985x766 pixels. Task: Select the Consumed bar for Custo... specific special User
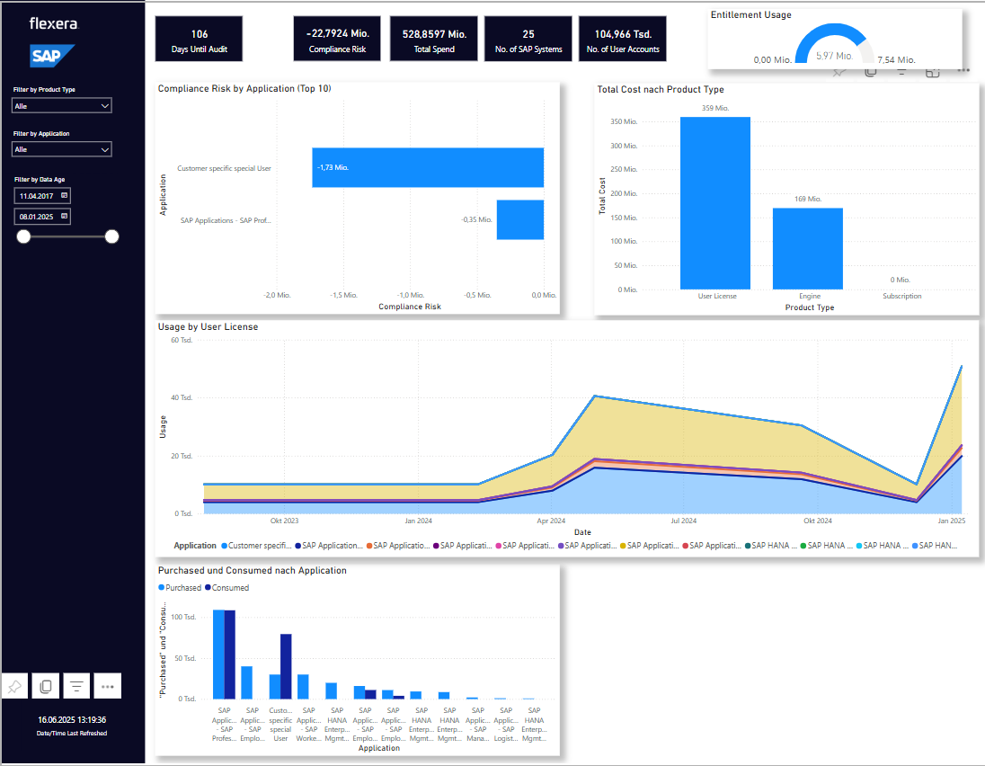click(286, 666)
